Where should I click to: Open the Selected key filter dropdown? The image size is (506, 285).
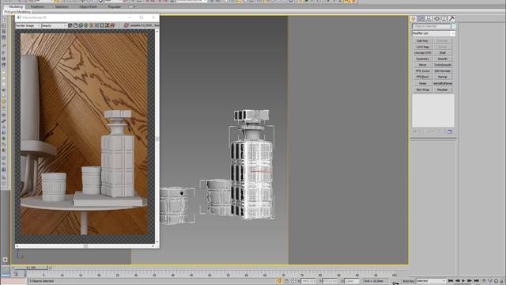pyautogui.click(x=431, y=281)
